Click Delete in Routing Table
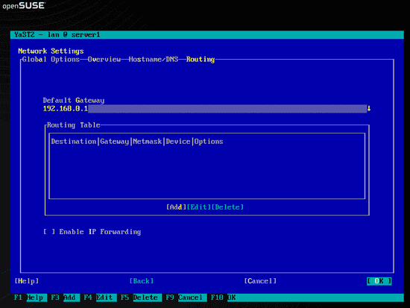This screenshot has width=410, height=308. (x=227, y=207)
